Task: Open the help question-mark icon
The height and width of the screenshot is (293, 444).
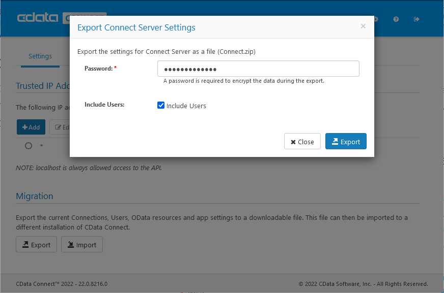Action: (396, 19)
